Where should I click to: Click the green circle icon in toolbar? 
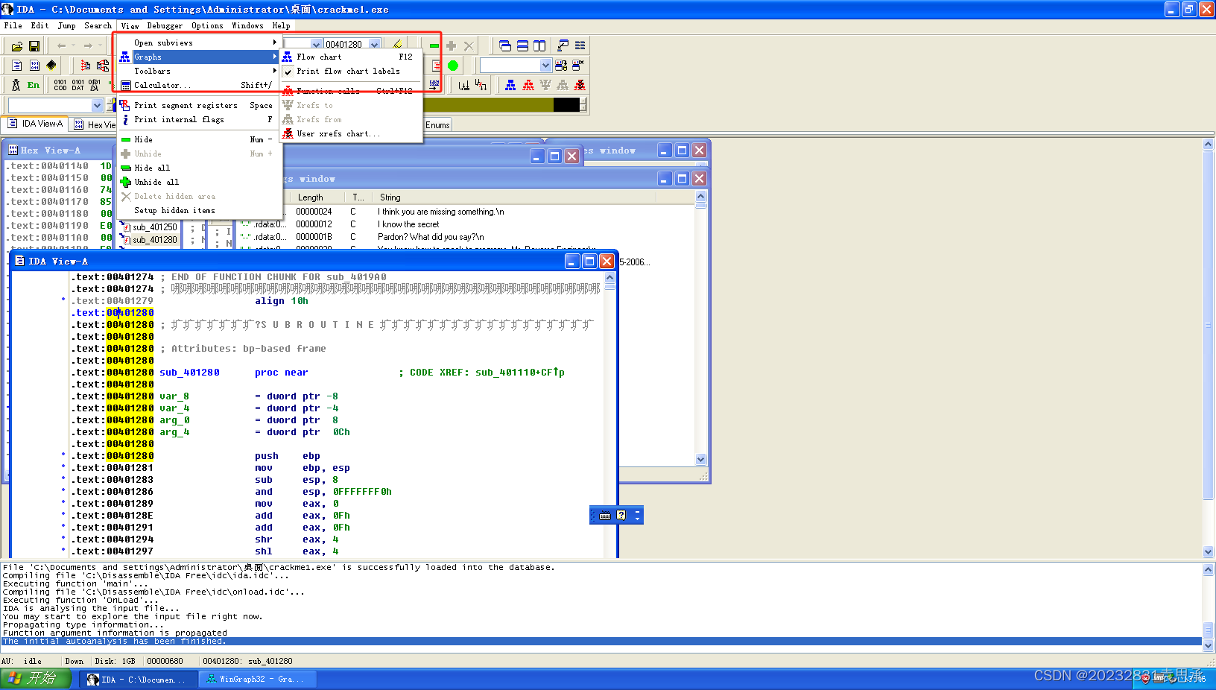click(453, 66)
